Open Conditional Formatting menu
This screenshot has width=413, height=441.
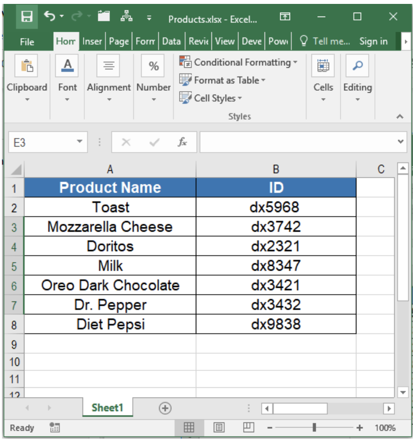click(x=238, y=62)
